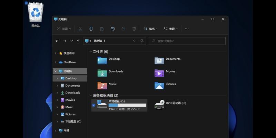This screenshot has height=138, width=276.
Task: Click the 搜索"此电脑" search box
Action: (187, 41)
